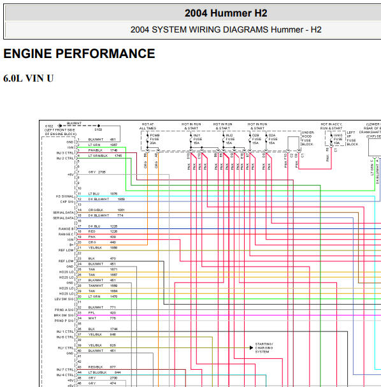Click the "IGN0 FUSE 10A" fuse label
This screenshot has height=387, width=381.
(x=338, y=139)
